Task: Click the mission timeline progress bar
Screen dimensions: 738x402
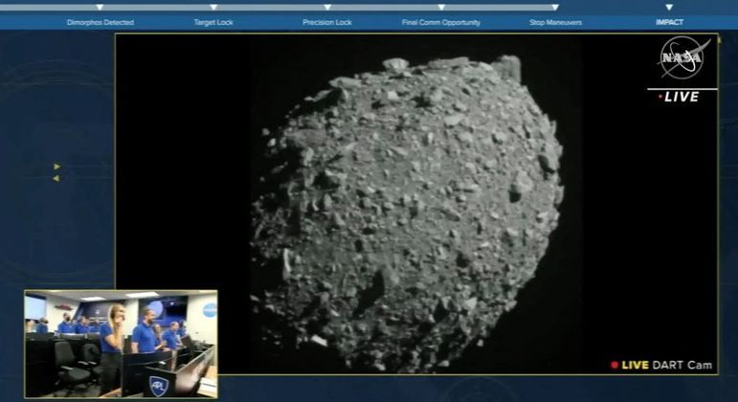Action: 280,8
